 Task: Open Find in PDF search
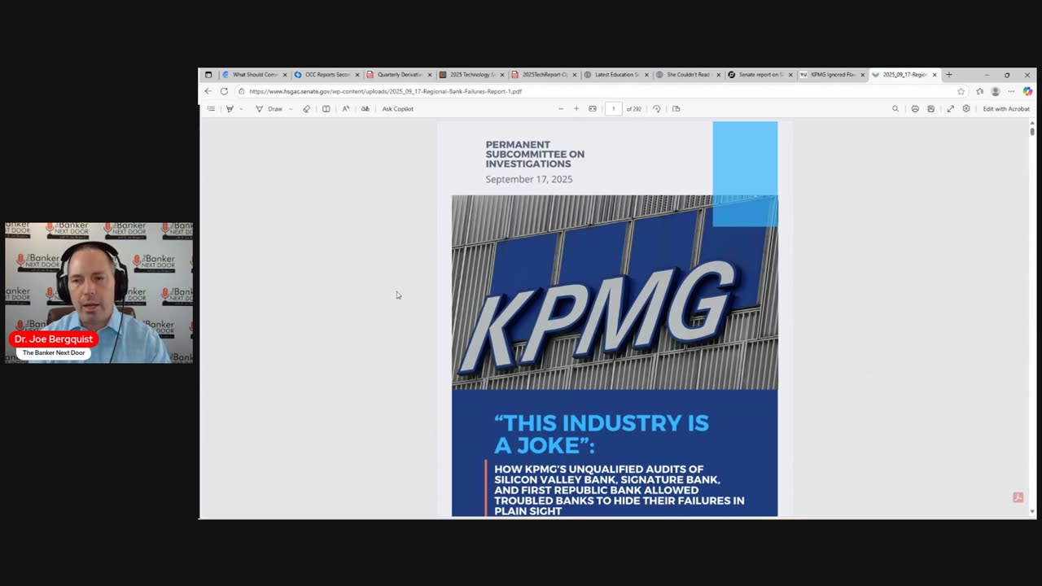click(x=895, y=108)
